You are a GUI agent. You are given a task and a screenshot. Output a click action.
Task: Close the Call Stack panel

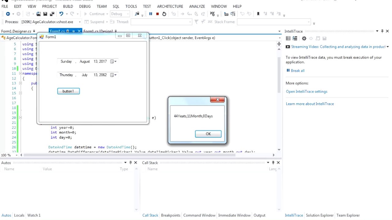click(278, 163)
